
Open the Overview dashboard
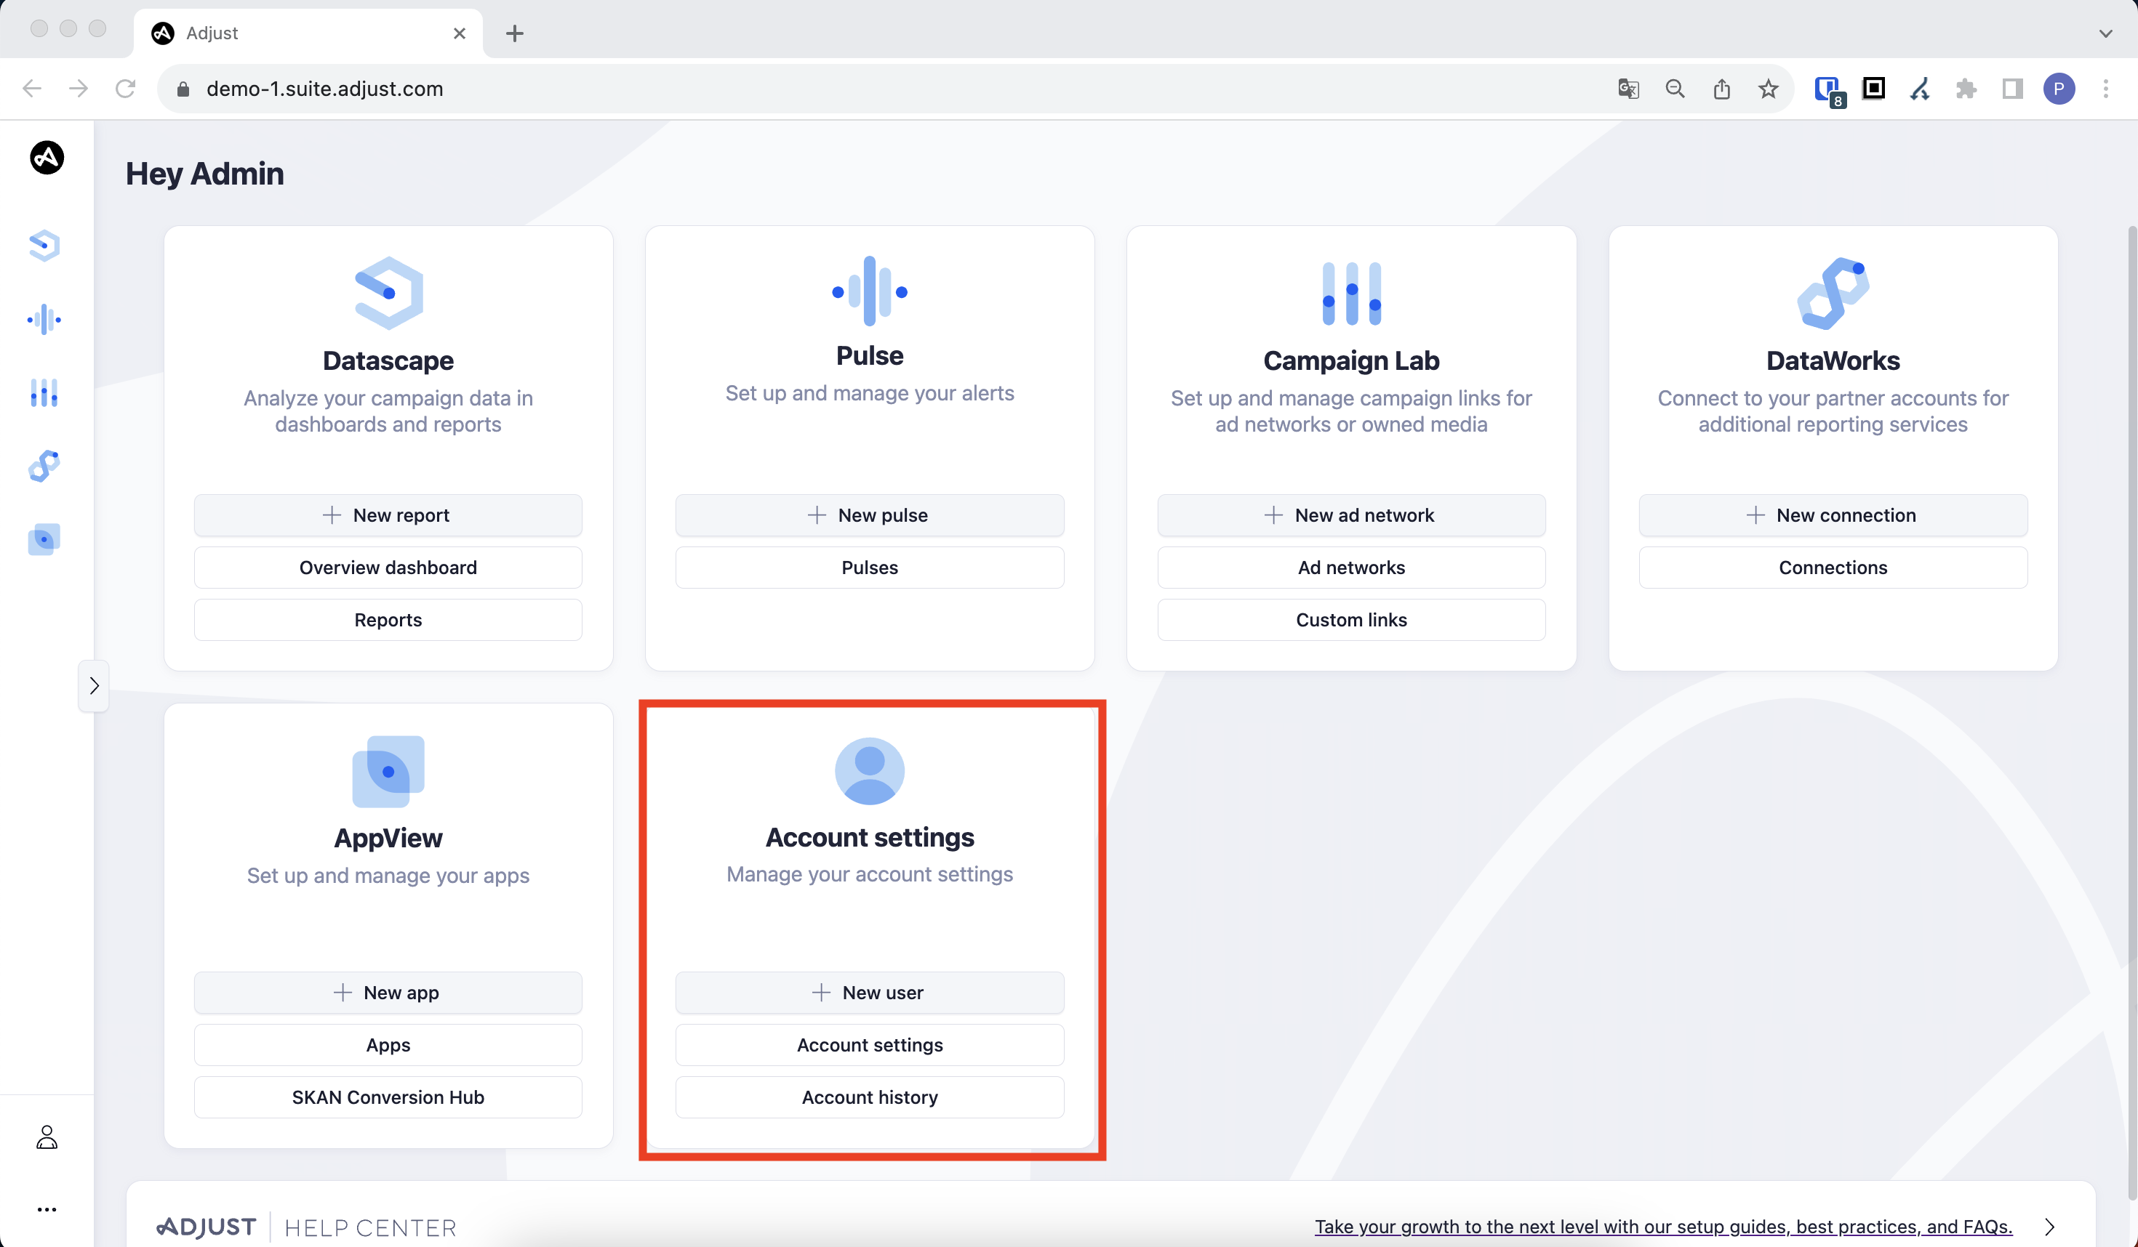tap(388, 567)
